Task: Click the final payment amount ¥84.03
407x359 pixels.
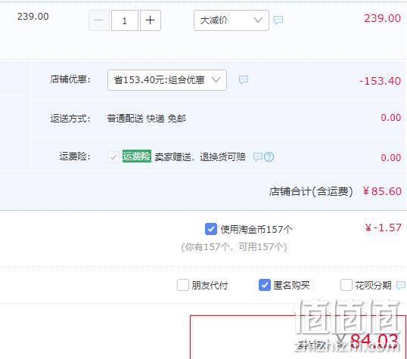Action: coord(368,341)
